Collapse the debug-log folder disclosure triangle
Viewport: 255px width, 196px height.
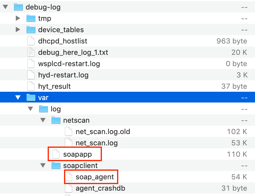point(5,7)
